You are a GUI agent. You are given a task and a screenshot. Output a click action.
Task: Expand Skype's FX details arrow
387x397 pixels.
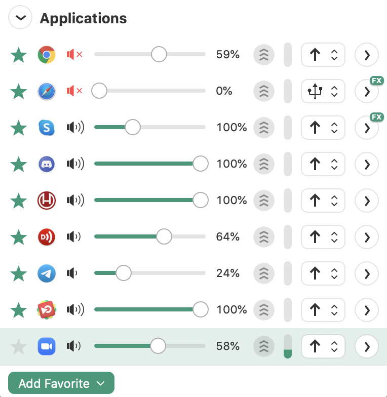367,128
